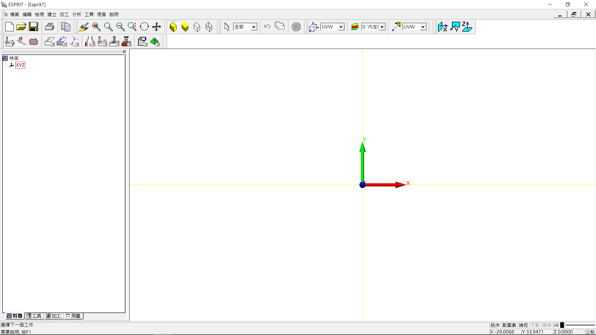Toggle 捕捉 snap mode in status bar
The height and width of the screenshot is (335, 596).
[x=523, y=325]
